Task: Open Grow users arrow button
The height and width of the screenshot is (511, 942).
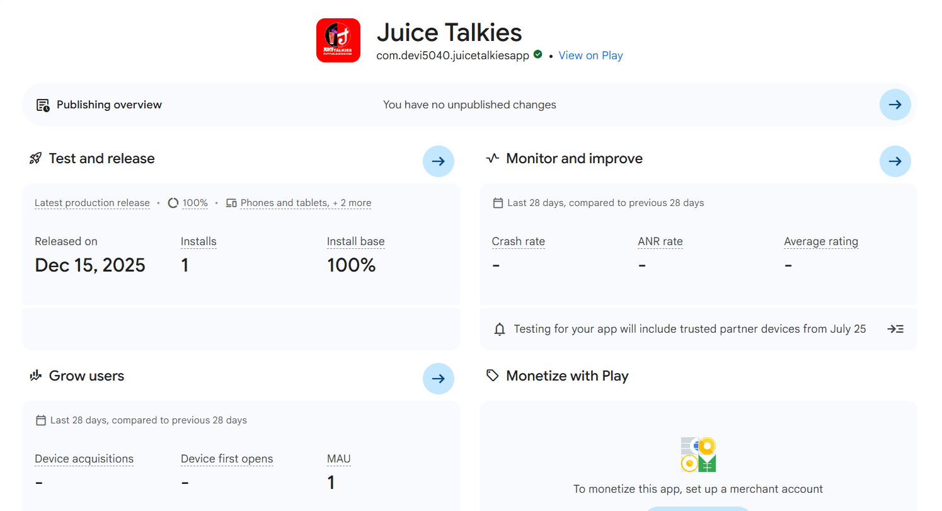Action: coord(438,379)
